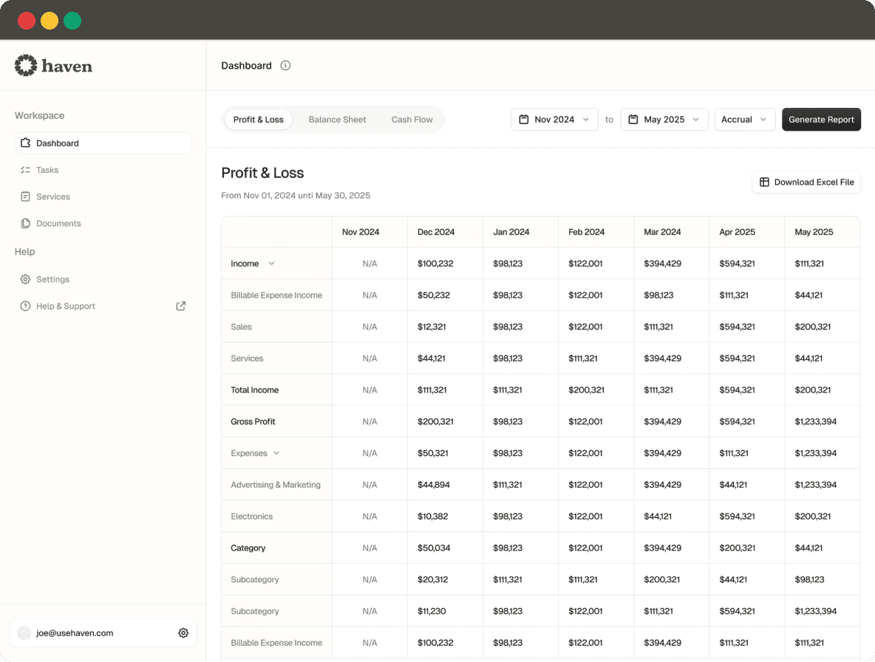Click the Documents sidebar icon
875x662 pixels.
tap(25, 223)
